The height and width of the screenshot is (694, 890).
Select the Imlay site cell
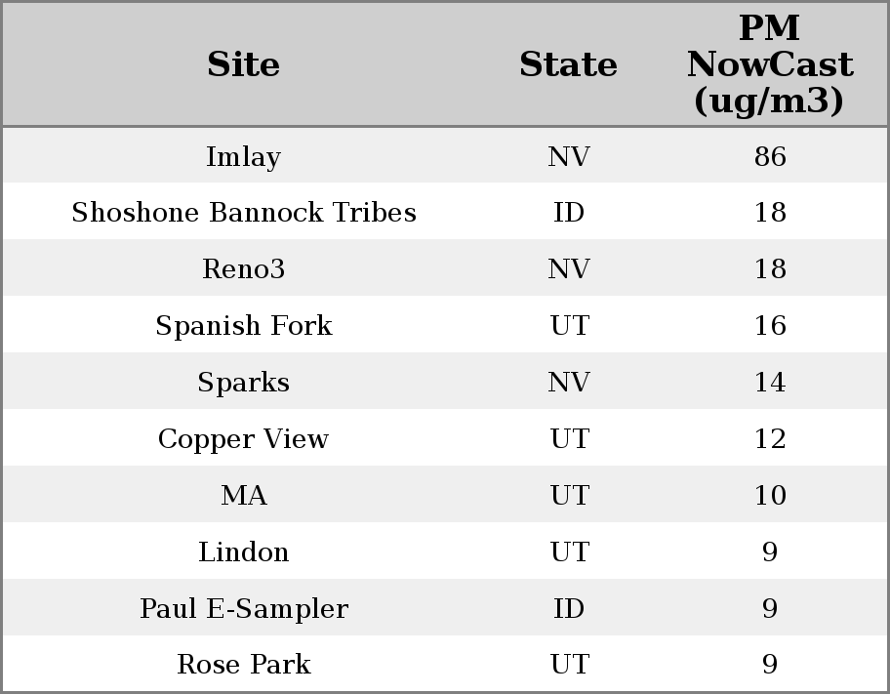pyautogui.click(x=243, y=156)
